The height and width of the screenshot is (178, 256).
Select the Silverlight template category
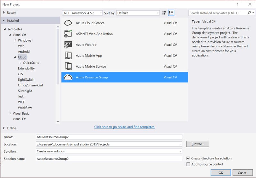click(x=25, y=91)
